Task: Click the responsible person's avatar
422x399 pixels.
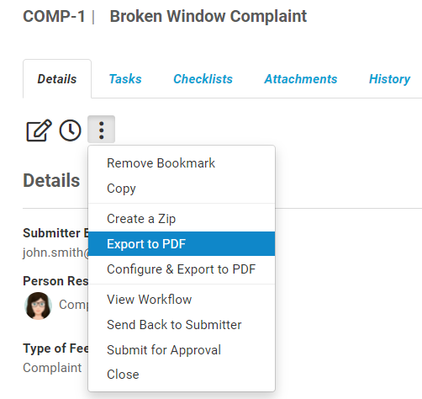Action: click(x=38, y=306)
